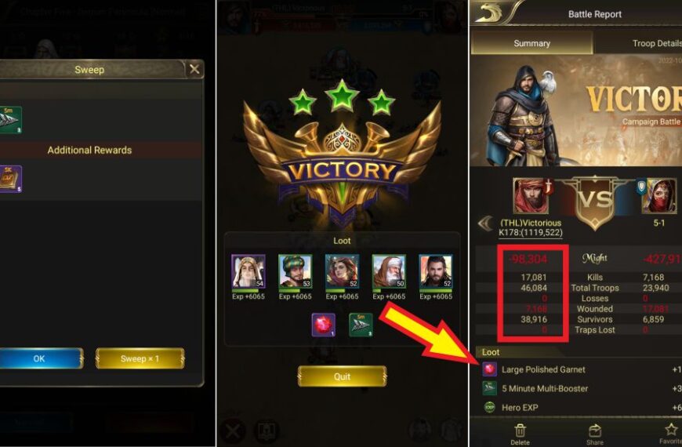The height and width of the screenshot is (447, 682).
Task: Close the Sweep dialog with the X
Action: coord(194,69)
